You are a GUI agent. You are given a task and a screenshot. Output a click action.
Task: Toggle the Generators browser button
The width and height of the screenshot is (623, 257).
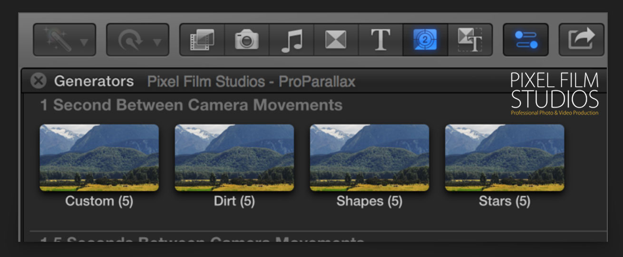coord(425,40)
